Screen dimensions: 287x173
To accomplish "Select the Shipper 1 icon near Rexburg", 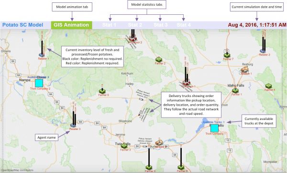I will tap(244, 70).
